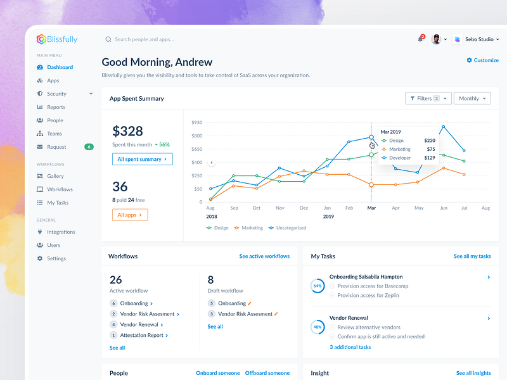Click the Teams icon in main menu
This screenshot has height=380, width=507.
(x=40, y=134)
